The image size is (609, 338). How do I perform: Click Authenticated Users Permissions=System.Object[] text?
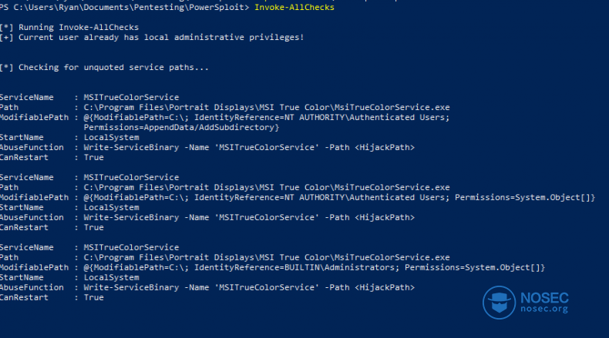coord(473,198)
